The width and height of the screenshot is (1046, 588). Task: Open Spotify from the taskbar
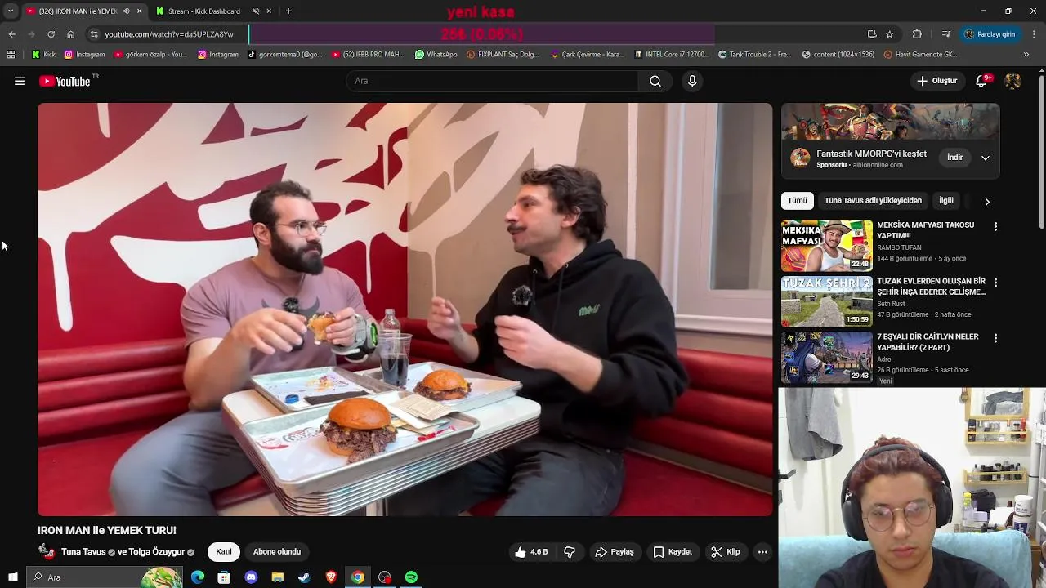(x=411, y=577)
